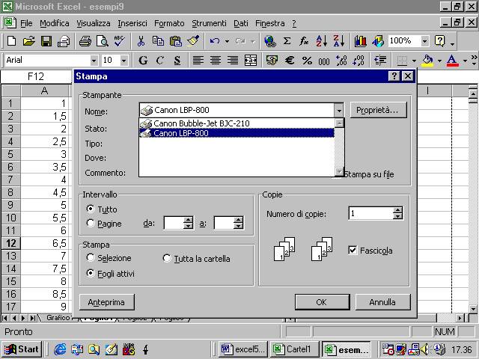
Task: Toggle italic with the C icon
Action: 159,61
